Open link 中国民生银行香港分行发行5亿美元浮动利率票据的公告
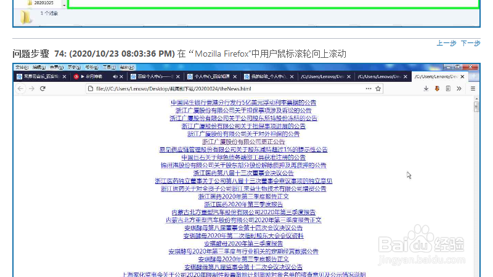The height and width of the screenshot is (277, 493). coord(243,103)
